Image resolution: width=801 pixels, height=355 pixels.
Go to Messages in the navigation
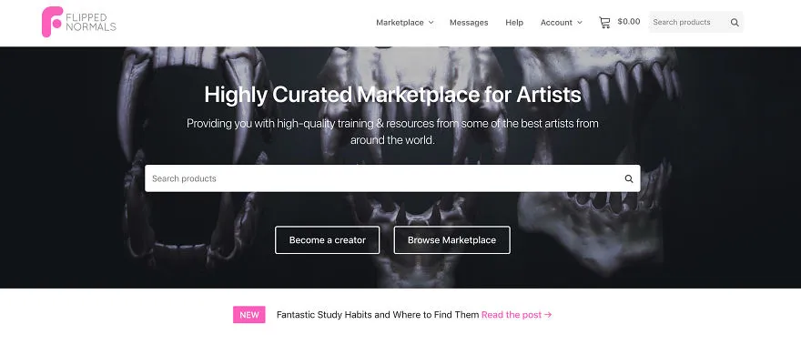[x=469, y=23]
